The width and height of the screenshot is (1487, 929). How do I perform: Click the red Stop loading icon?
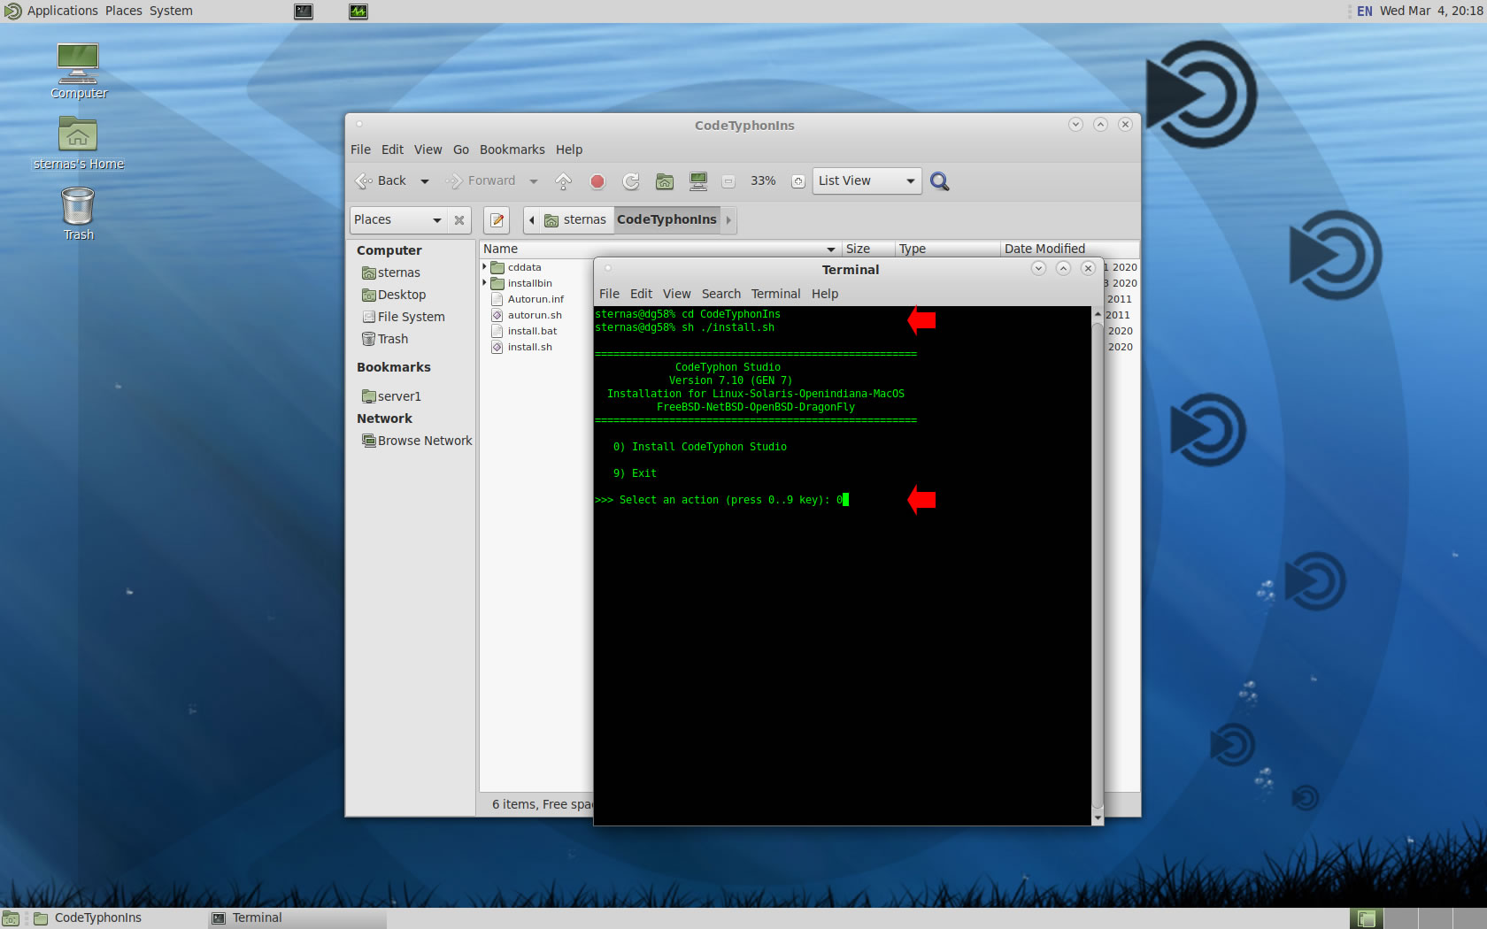pos(597,181)
